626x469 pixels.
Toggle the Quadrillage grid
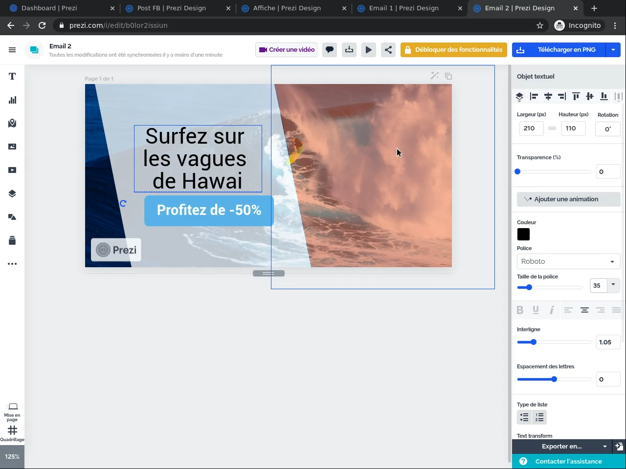pos(12,433)
